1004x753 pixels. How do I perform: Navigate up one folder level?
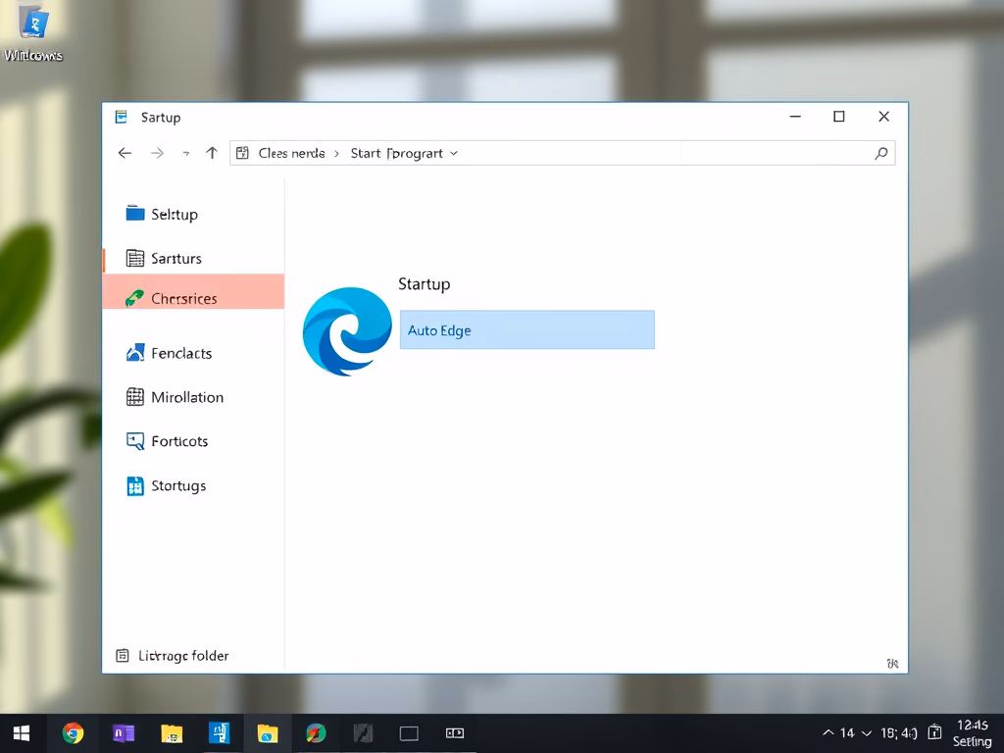click(212, 153)
